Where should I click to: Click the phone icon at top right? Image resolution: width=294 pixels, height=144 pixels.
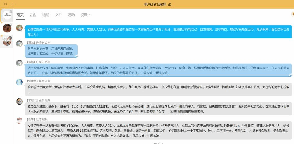(292, 14)
